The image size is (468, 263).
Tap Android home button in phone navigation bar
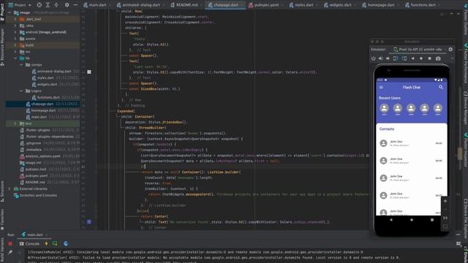coord(412,220)
